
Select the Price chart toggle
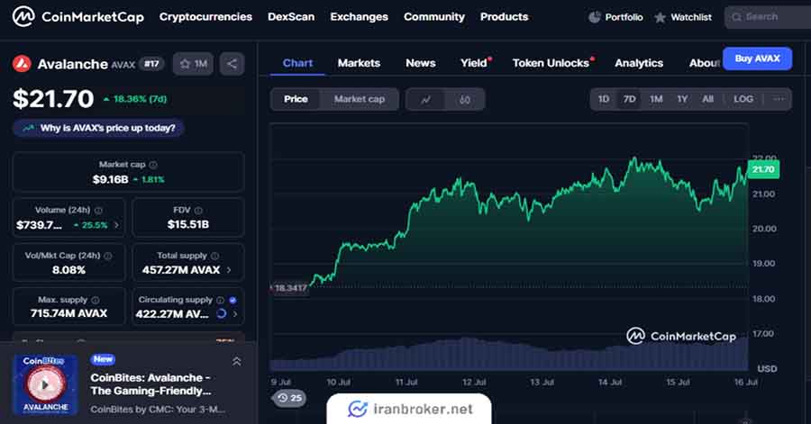(x=296, y=99)
